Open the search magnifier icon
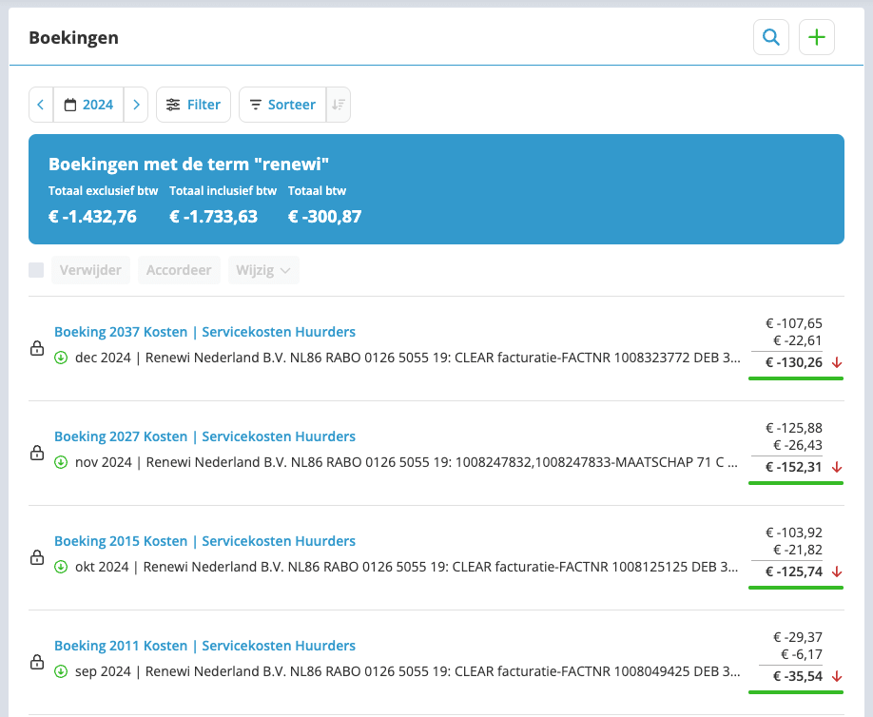Image resolution: width=873 pixels, height=717 pixels. point(770,37)
